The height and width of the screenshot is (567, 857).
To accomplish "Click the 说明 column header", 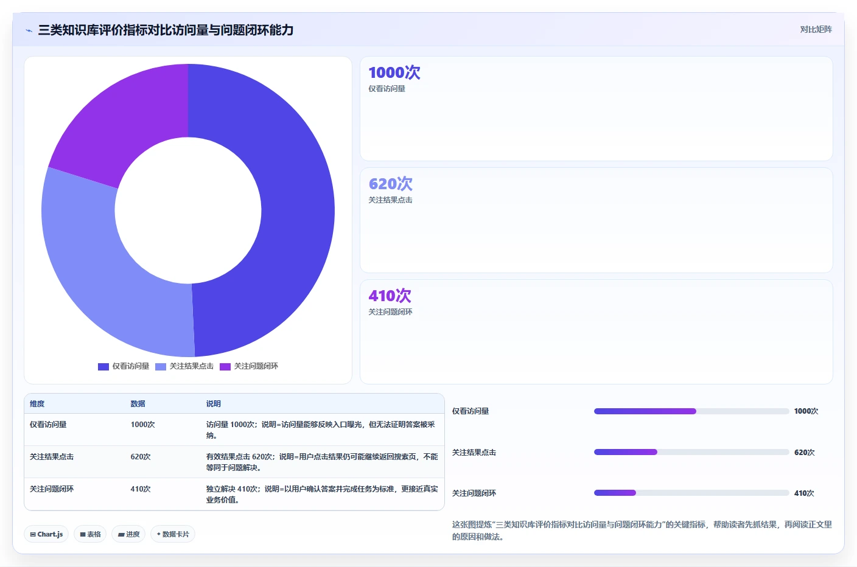I will click(x=214, y=404).
